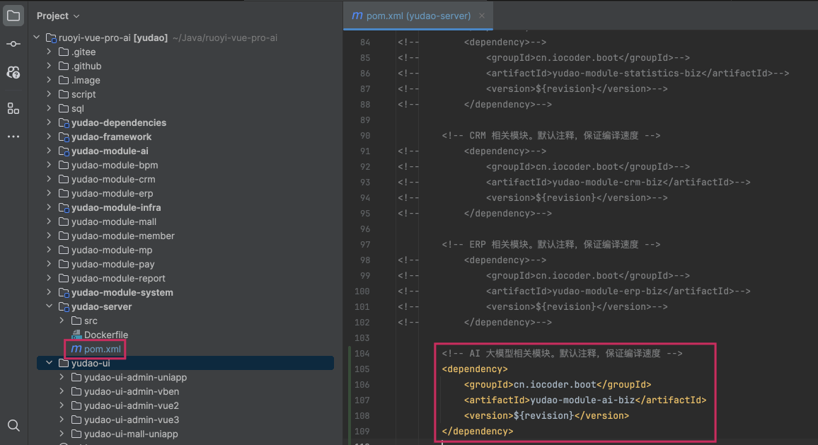Click the More tool windows ellipsis icon
Screen dimensions: 818x445
13,137
